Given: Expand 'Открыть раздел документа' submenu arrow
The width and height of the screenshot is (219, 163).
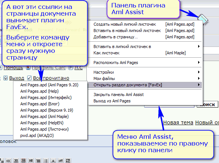Looking at the screenshot, I should click(199, 85).
